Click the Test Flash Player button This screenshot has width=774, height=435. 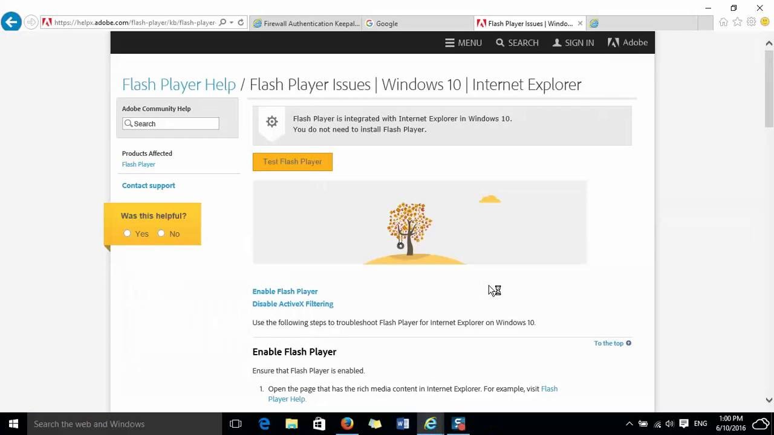[293, 162]
